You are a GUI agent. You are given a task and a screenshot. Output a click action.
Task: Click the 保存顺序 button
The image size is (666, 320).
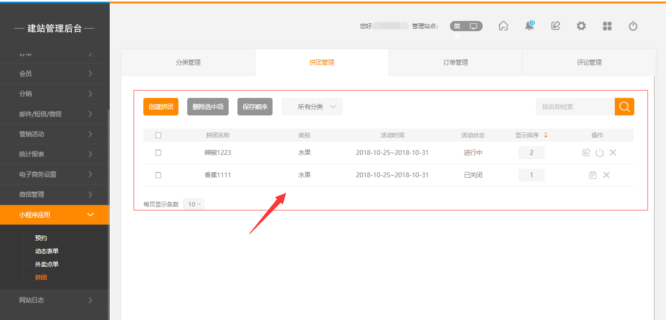(x=255, y=107)
